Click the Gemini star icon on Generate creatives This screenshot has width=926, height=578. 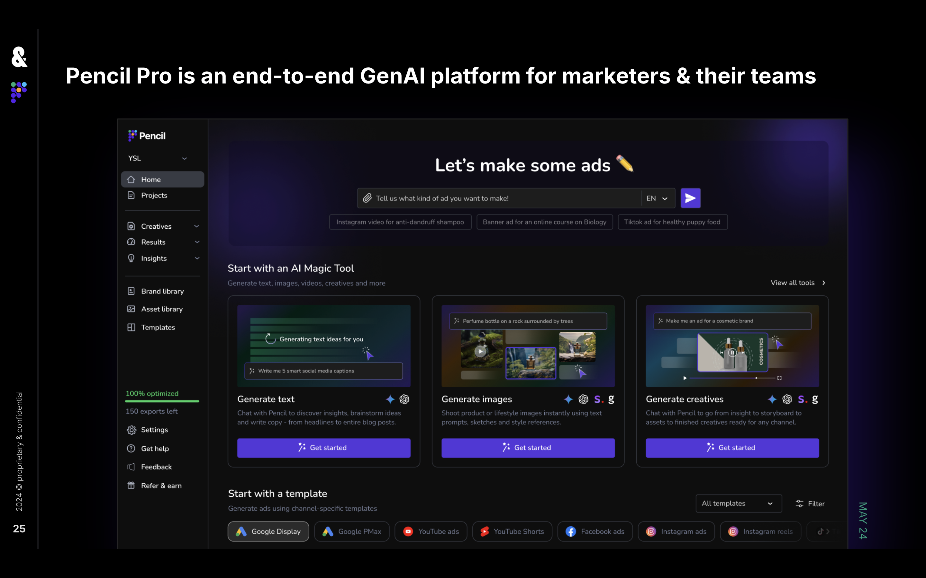[772, 399]
